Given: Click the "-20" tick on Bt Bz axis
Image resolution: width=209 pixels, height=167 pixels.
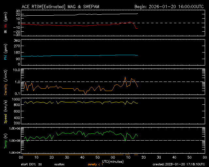Looking at the screenshot, I should pyautogui.click(x=17, y=32).
